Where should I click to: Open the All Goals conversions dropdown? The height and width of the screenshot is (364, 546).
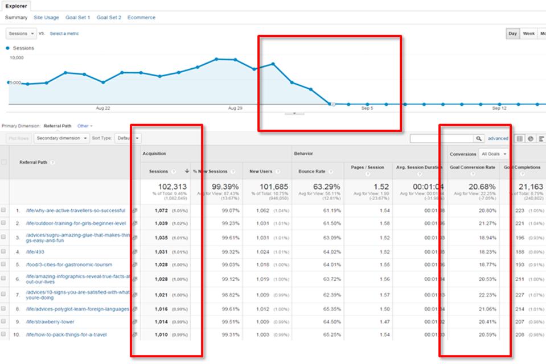click(493, 154)
